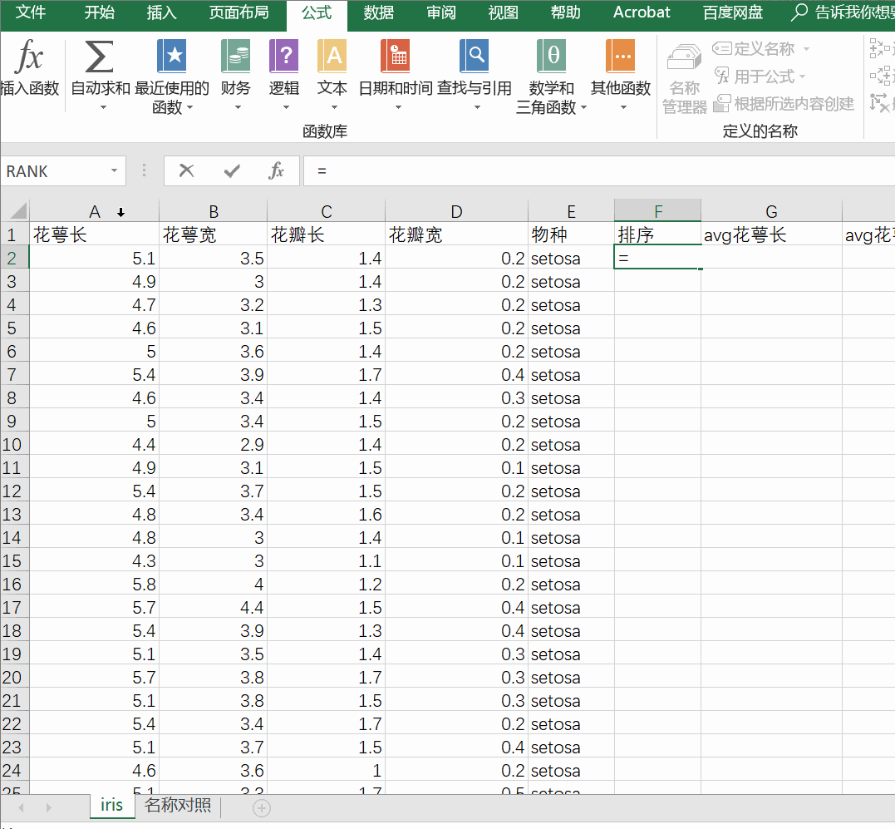Open Lookup & Reference (查找与引用) functions
This screenshot has height=829, width=895.
pyautogui.click(x=475, y=74)
